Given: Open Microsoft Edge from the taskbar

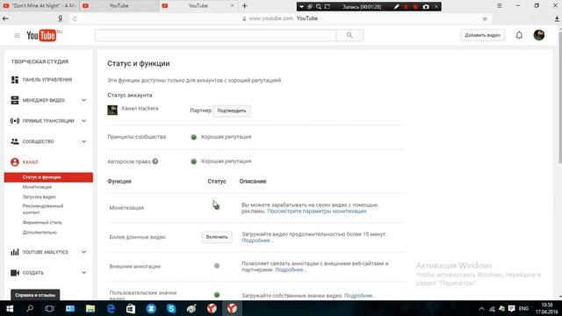Looking at the screenshot, I should [x=111, y=308].
